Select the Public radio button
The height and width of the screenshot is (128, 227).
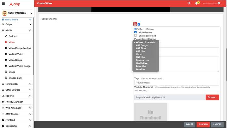(x=135, y=29)
